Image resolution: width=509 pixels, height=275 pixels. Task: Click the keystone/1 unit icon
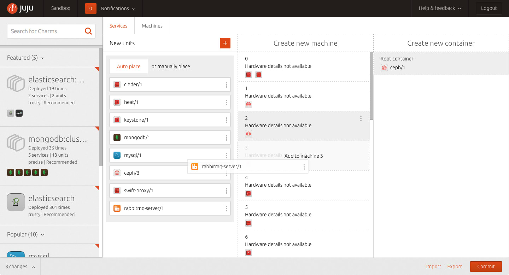tap(117, 120)
